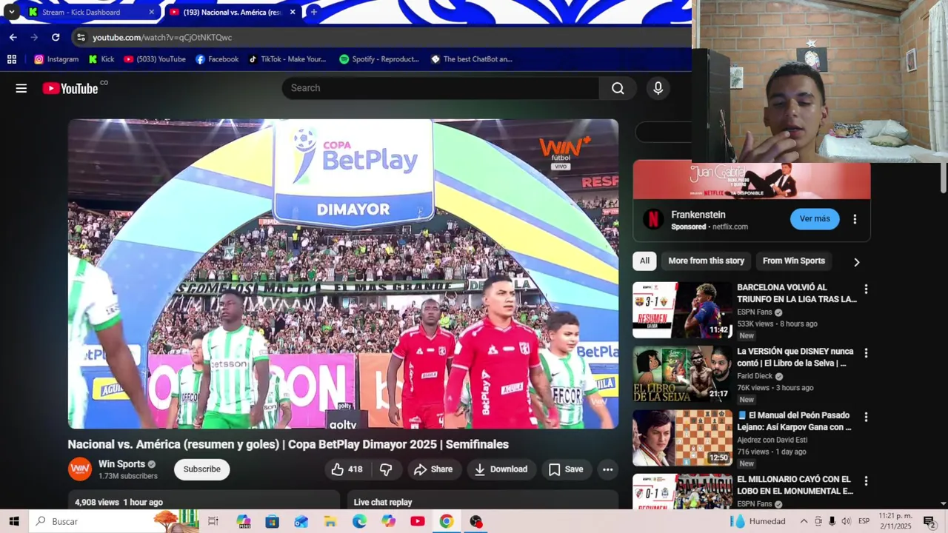Image resolution: width=948 pixels, height=533 pixels.
Task: Open El Manual del Peón Pasado title
Action: (795, 421)
